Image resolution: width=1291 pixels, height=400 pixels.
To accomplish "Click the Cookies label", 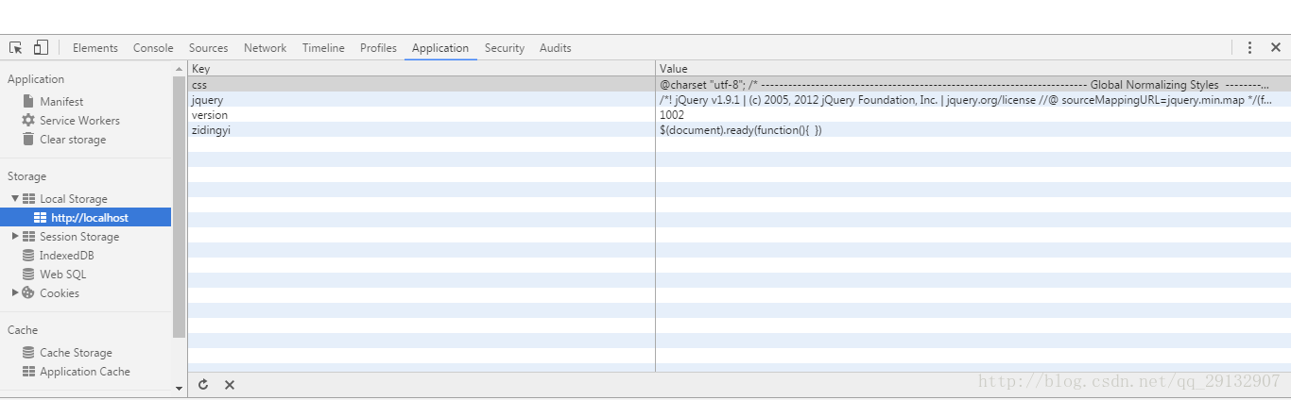I will pos(60,292).
